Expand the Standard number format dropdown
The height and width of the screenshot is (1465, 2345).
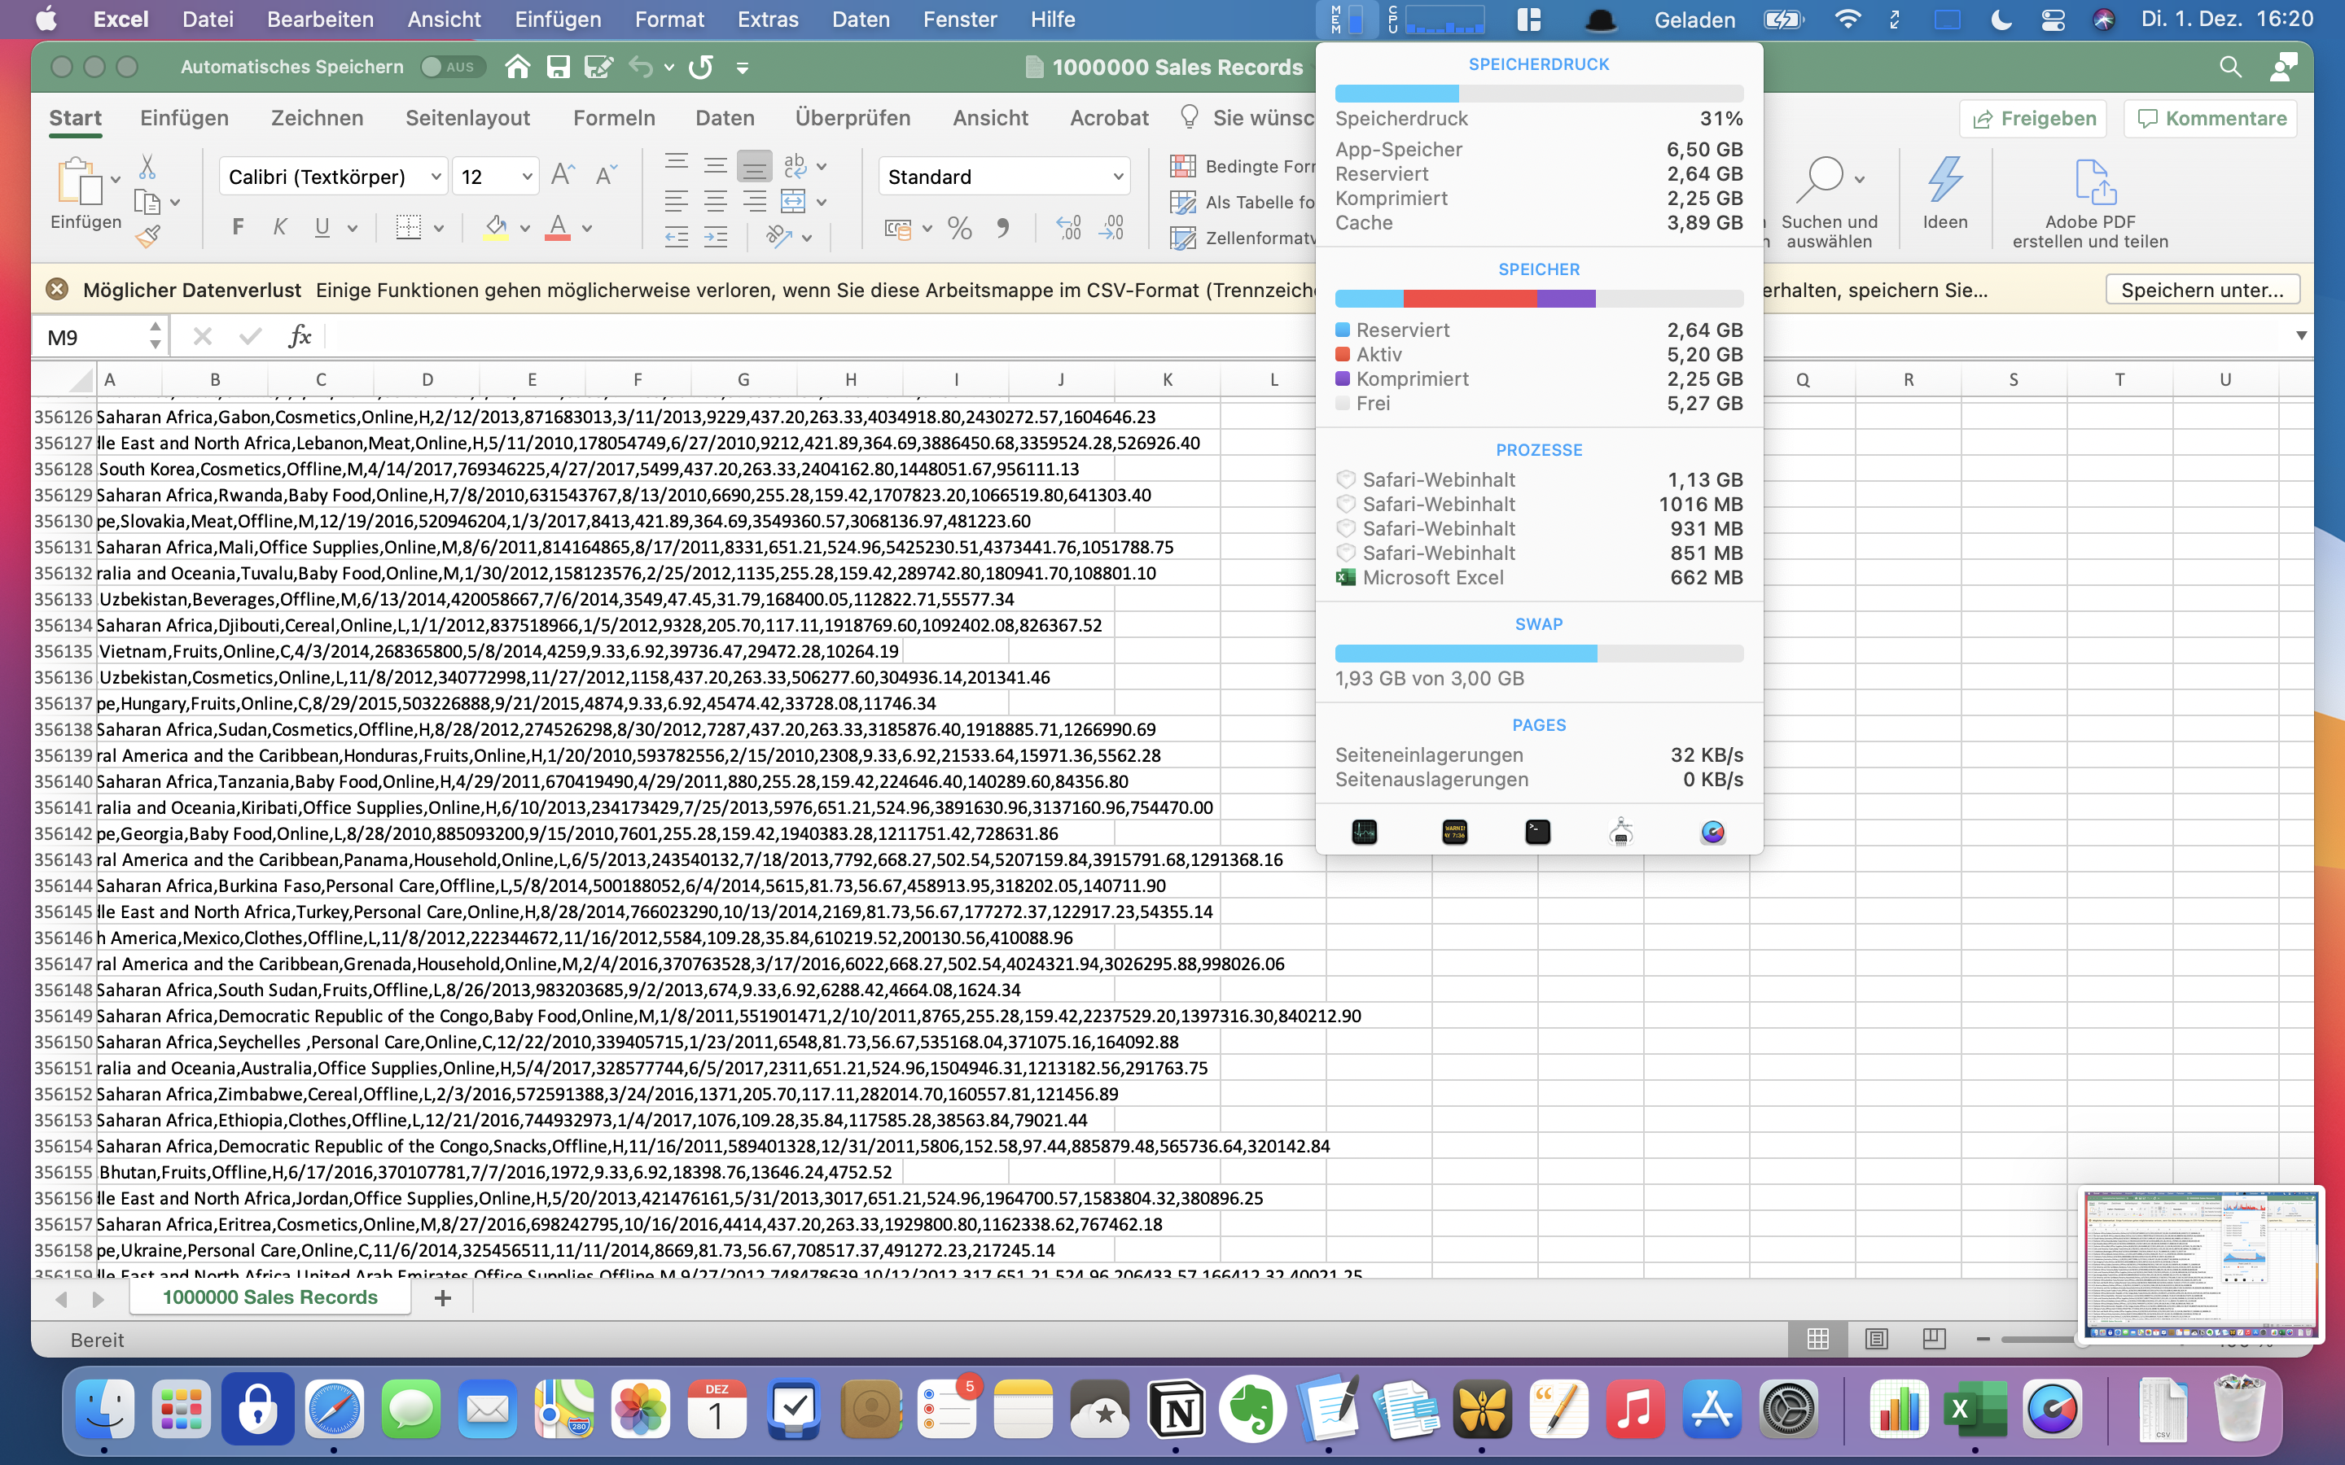(1117, 177)
